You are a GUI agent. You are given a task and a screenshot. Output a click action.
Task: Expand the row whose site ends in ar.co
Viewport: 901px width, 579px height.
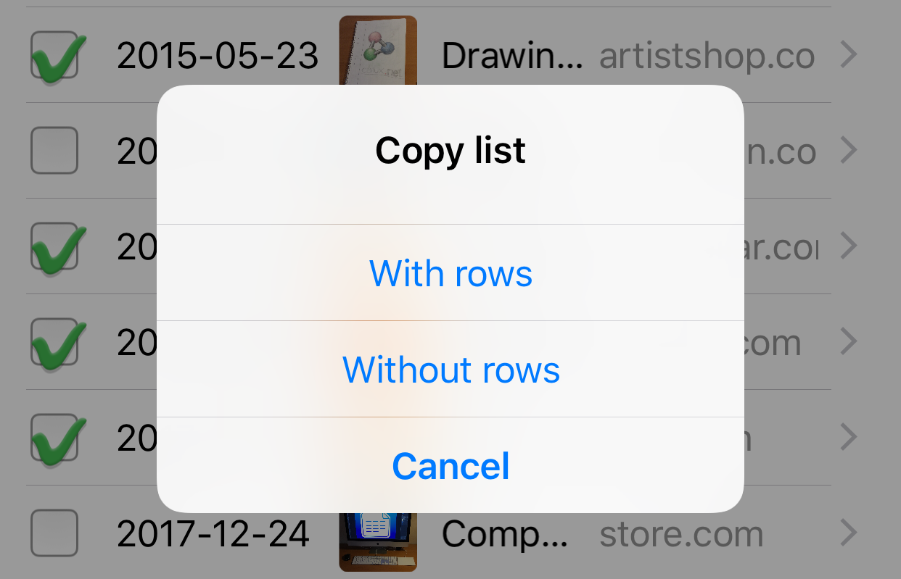[849, 246]
